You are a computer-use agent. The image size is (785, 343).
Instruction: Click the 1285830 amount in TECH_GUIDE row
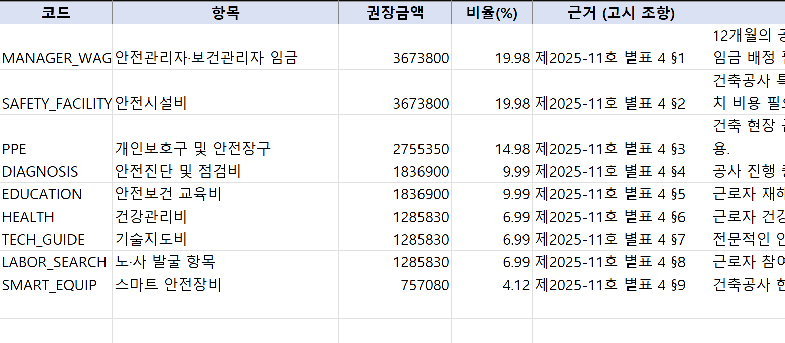coord(395,239)
